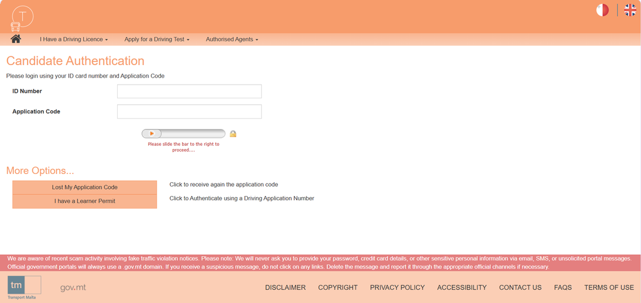This screenshot has height=303, width=641.
Task: Focus the Application Code input field
Action: click(189, 111)
